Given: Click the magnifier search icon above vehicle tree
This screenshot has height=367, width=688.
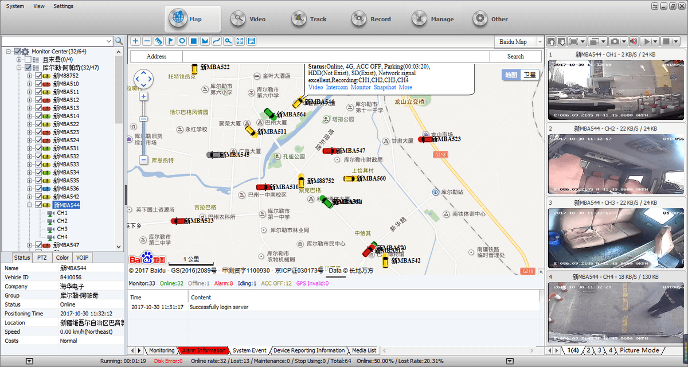Looking at the screenshot, I should pos(119,41).
